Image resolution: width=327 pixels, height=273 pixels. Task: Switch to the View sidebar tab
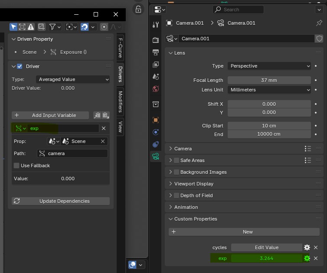click(120, 127)
